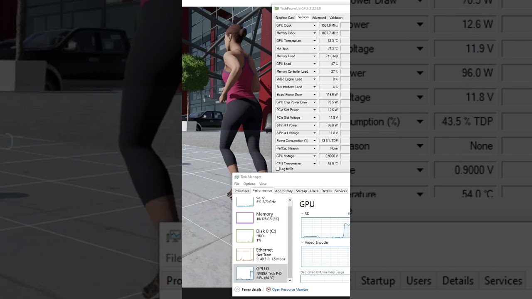The height and width of the screenshot is (299, 532).
Task: Click the Fewer details collapse arrow icon
Action: 237,289
